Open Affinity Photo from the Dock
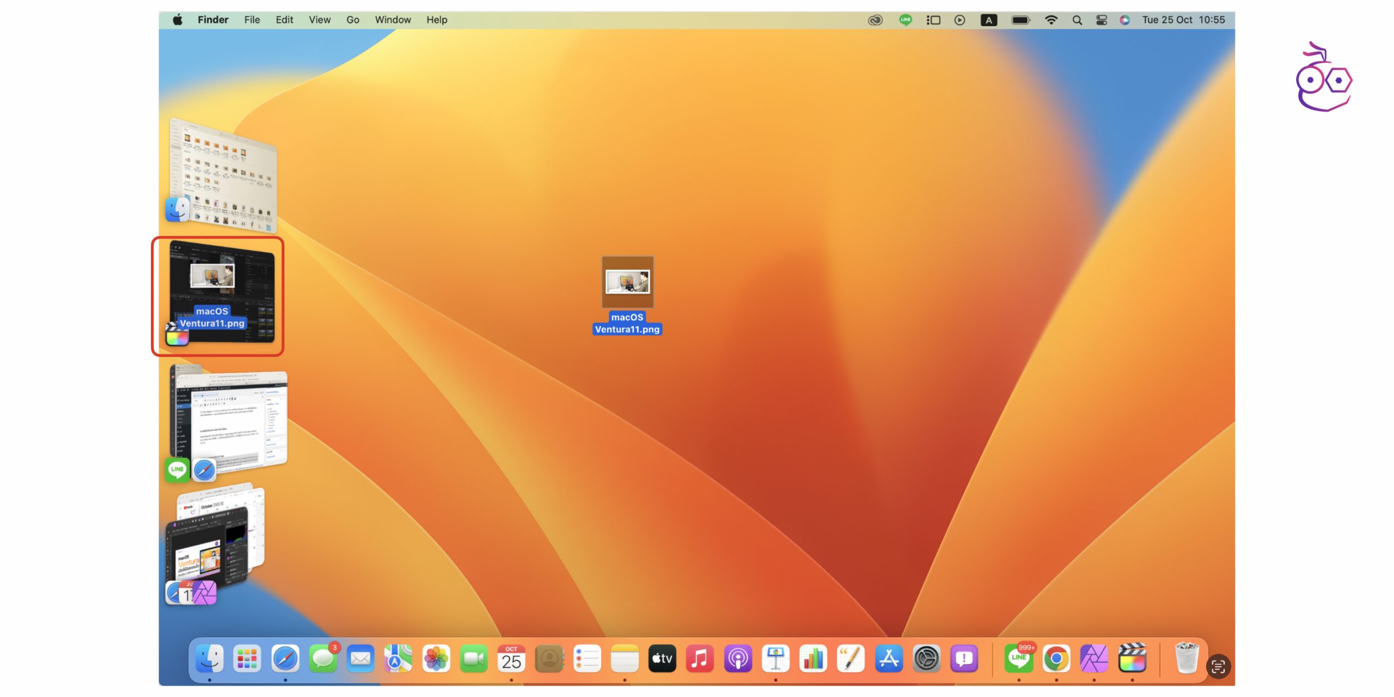1394x697 pixels. pyautogui.click(x=1094, y=659)
